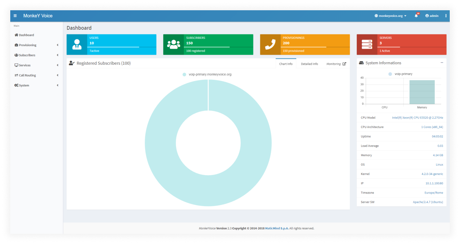Open Services in the sidebar
Image resolution: width=460 pixels, height=244 pixels.
coord(37,65)
